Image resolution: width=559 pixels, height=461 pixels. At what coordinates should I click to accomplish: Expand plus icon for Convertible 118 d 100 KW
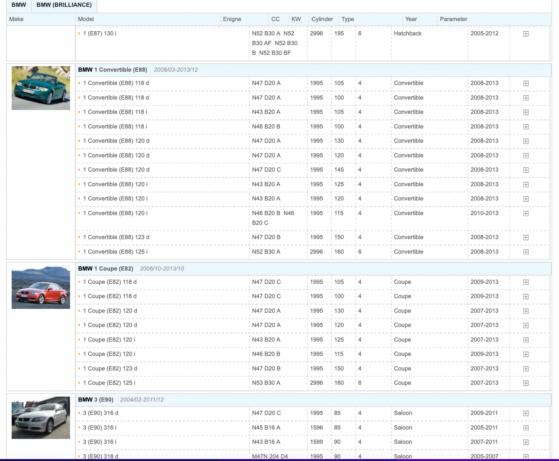tap(526, 98)
